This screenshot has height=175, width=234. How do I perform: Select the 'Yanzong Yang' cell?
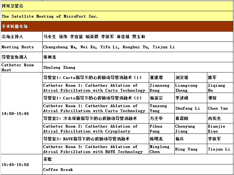pyautogui.click(x=162, y=108)
